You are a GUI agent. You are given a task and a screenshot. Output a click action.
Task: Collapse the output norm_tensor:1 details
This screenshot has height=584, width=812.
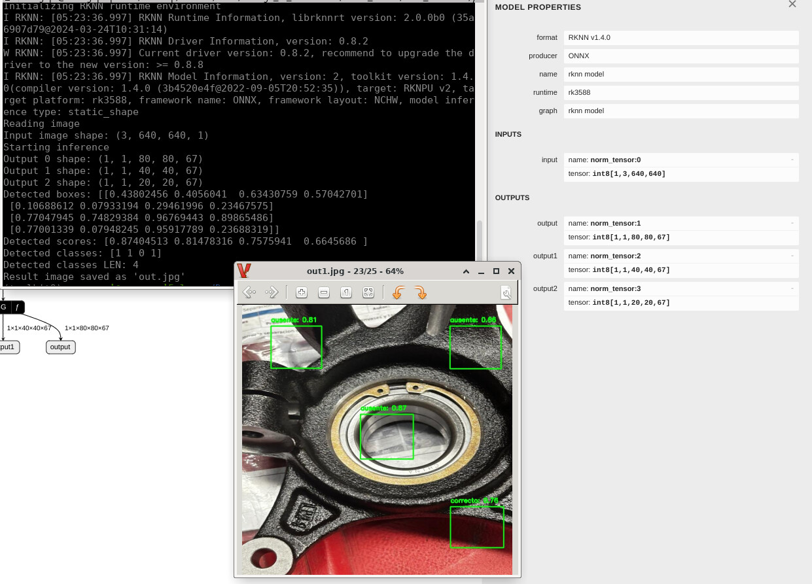(x=792, y=223)
